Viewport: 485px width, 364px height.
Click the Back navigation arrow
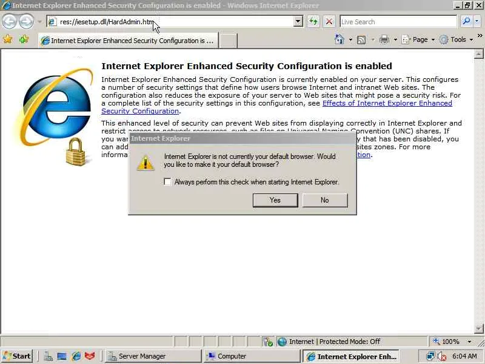9,21
